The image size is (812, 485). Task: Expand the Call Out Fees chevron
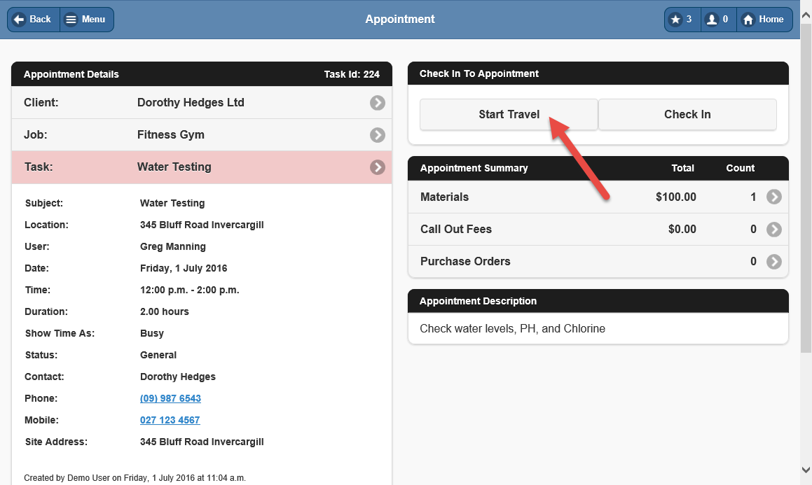click(x=774, y=229)
